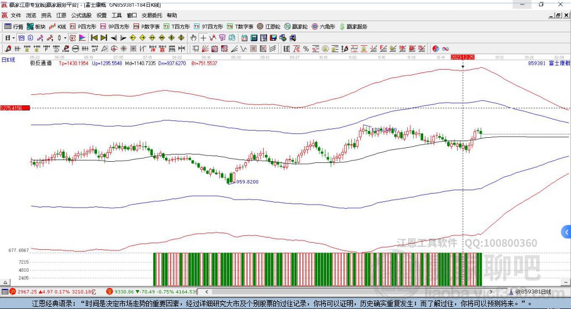Switch to K线 candlestick chart view

coord(57,26)
